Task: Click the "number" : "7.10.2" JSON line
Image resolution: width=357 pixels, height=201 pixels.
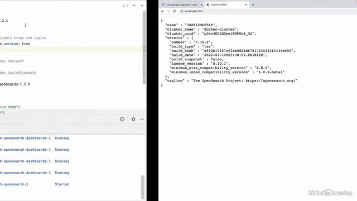Action: pos(191,42)
